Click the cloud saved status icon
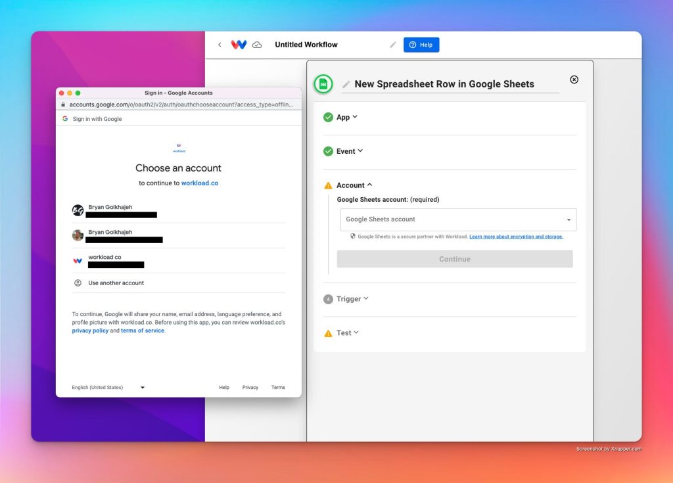Screen dimensions: 673x483 click(257, 45)
